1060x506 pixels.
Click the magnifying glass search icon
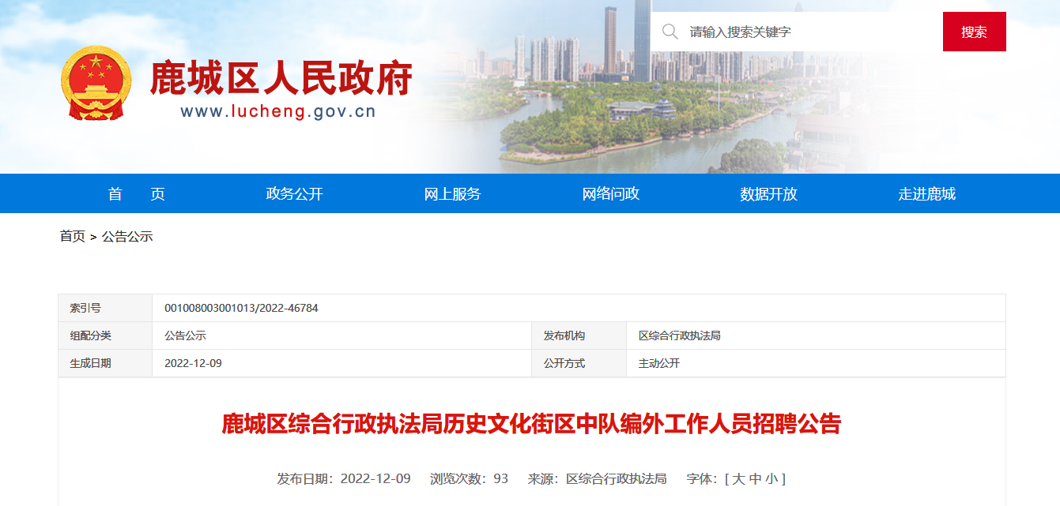point(670,32)
